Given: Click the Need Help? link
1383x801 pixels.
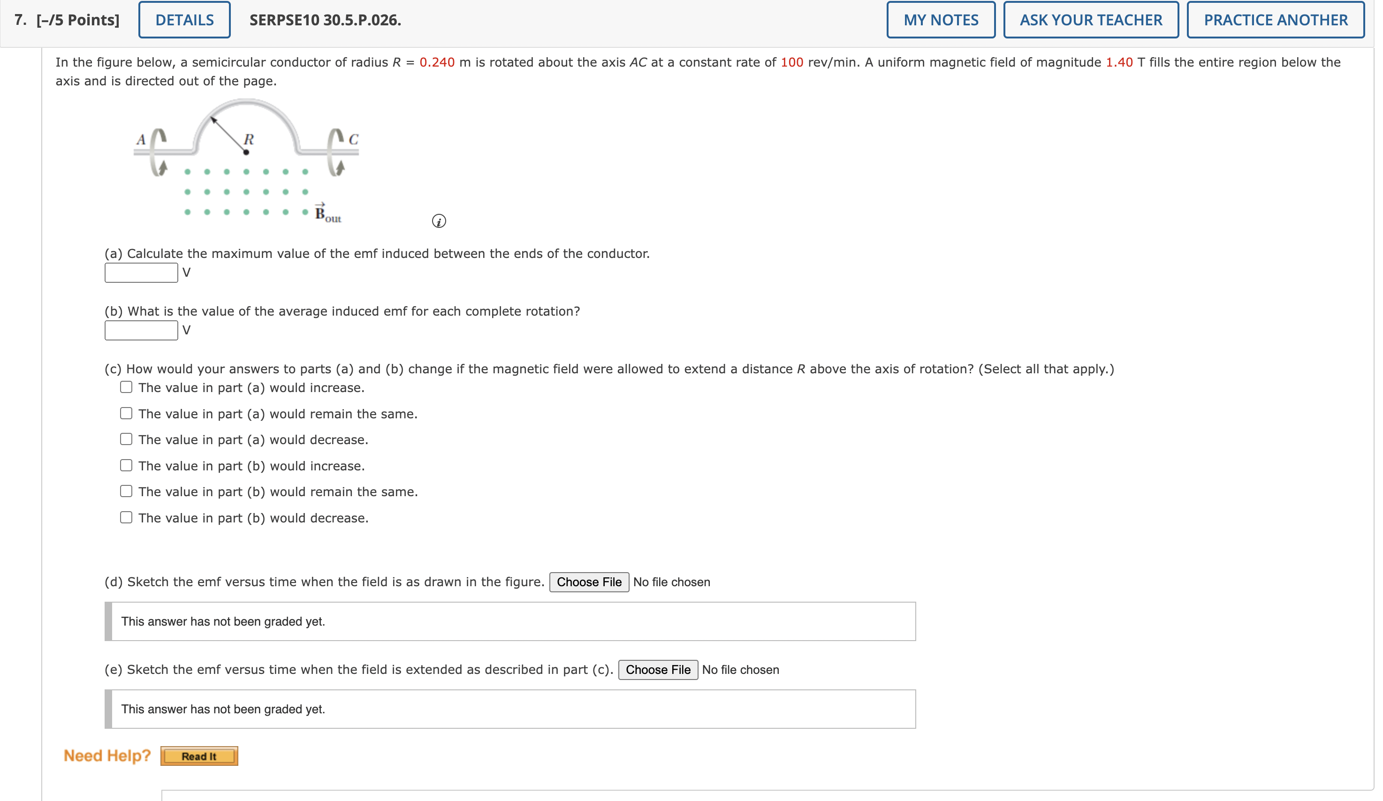Looking at the screenshot, I should coord(107,755).
